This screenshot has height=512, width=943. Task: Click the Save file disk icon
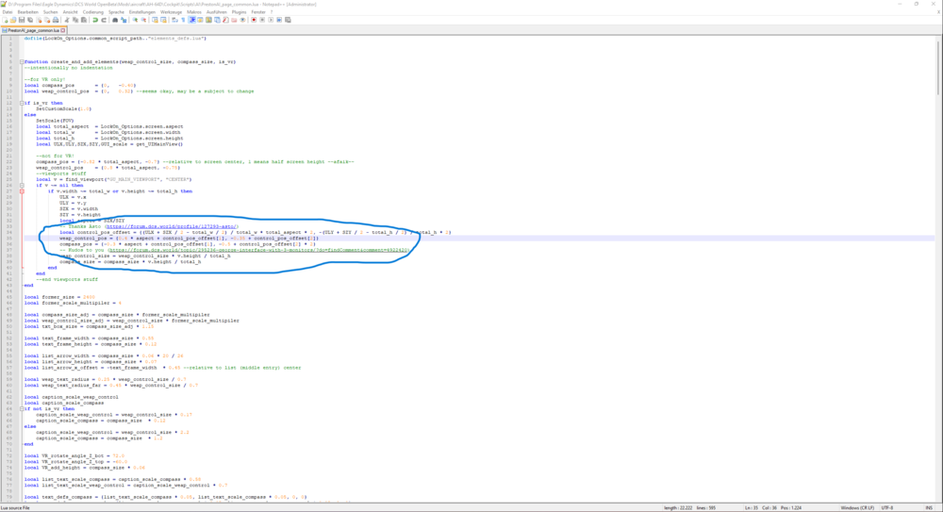tap(22, 20)
